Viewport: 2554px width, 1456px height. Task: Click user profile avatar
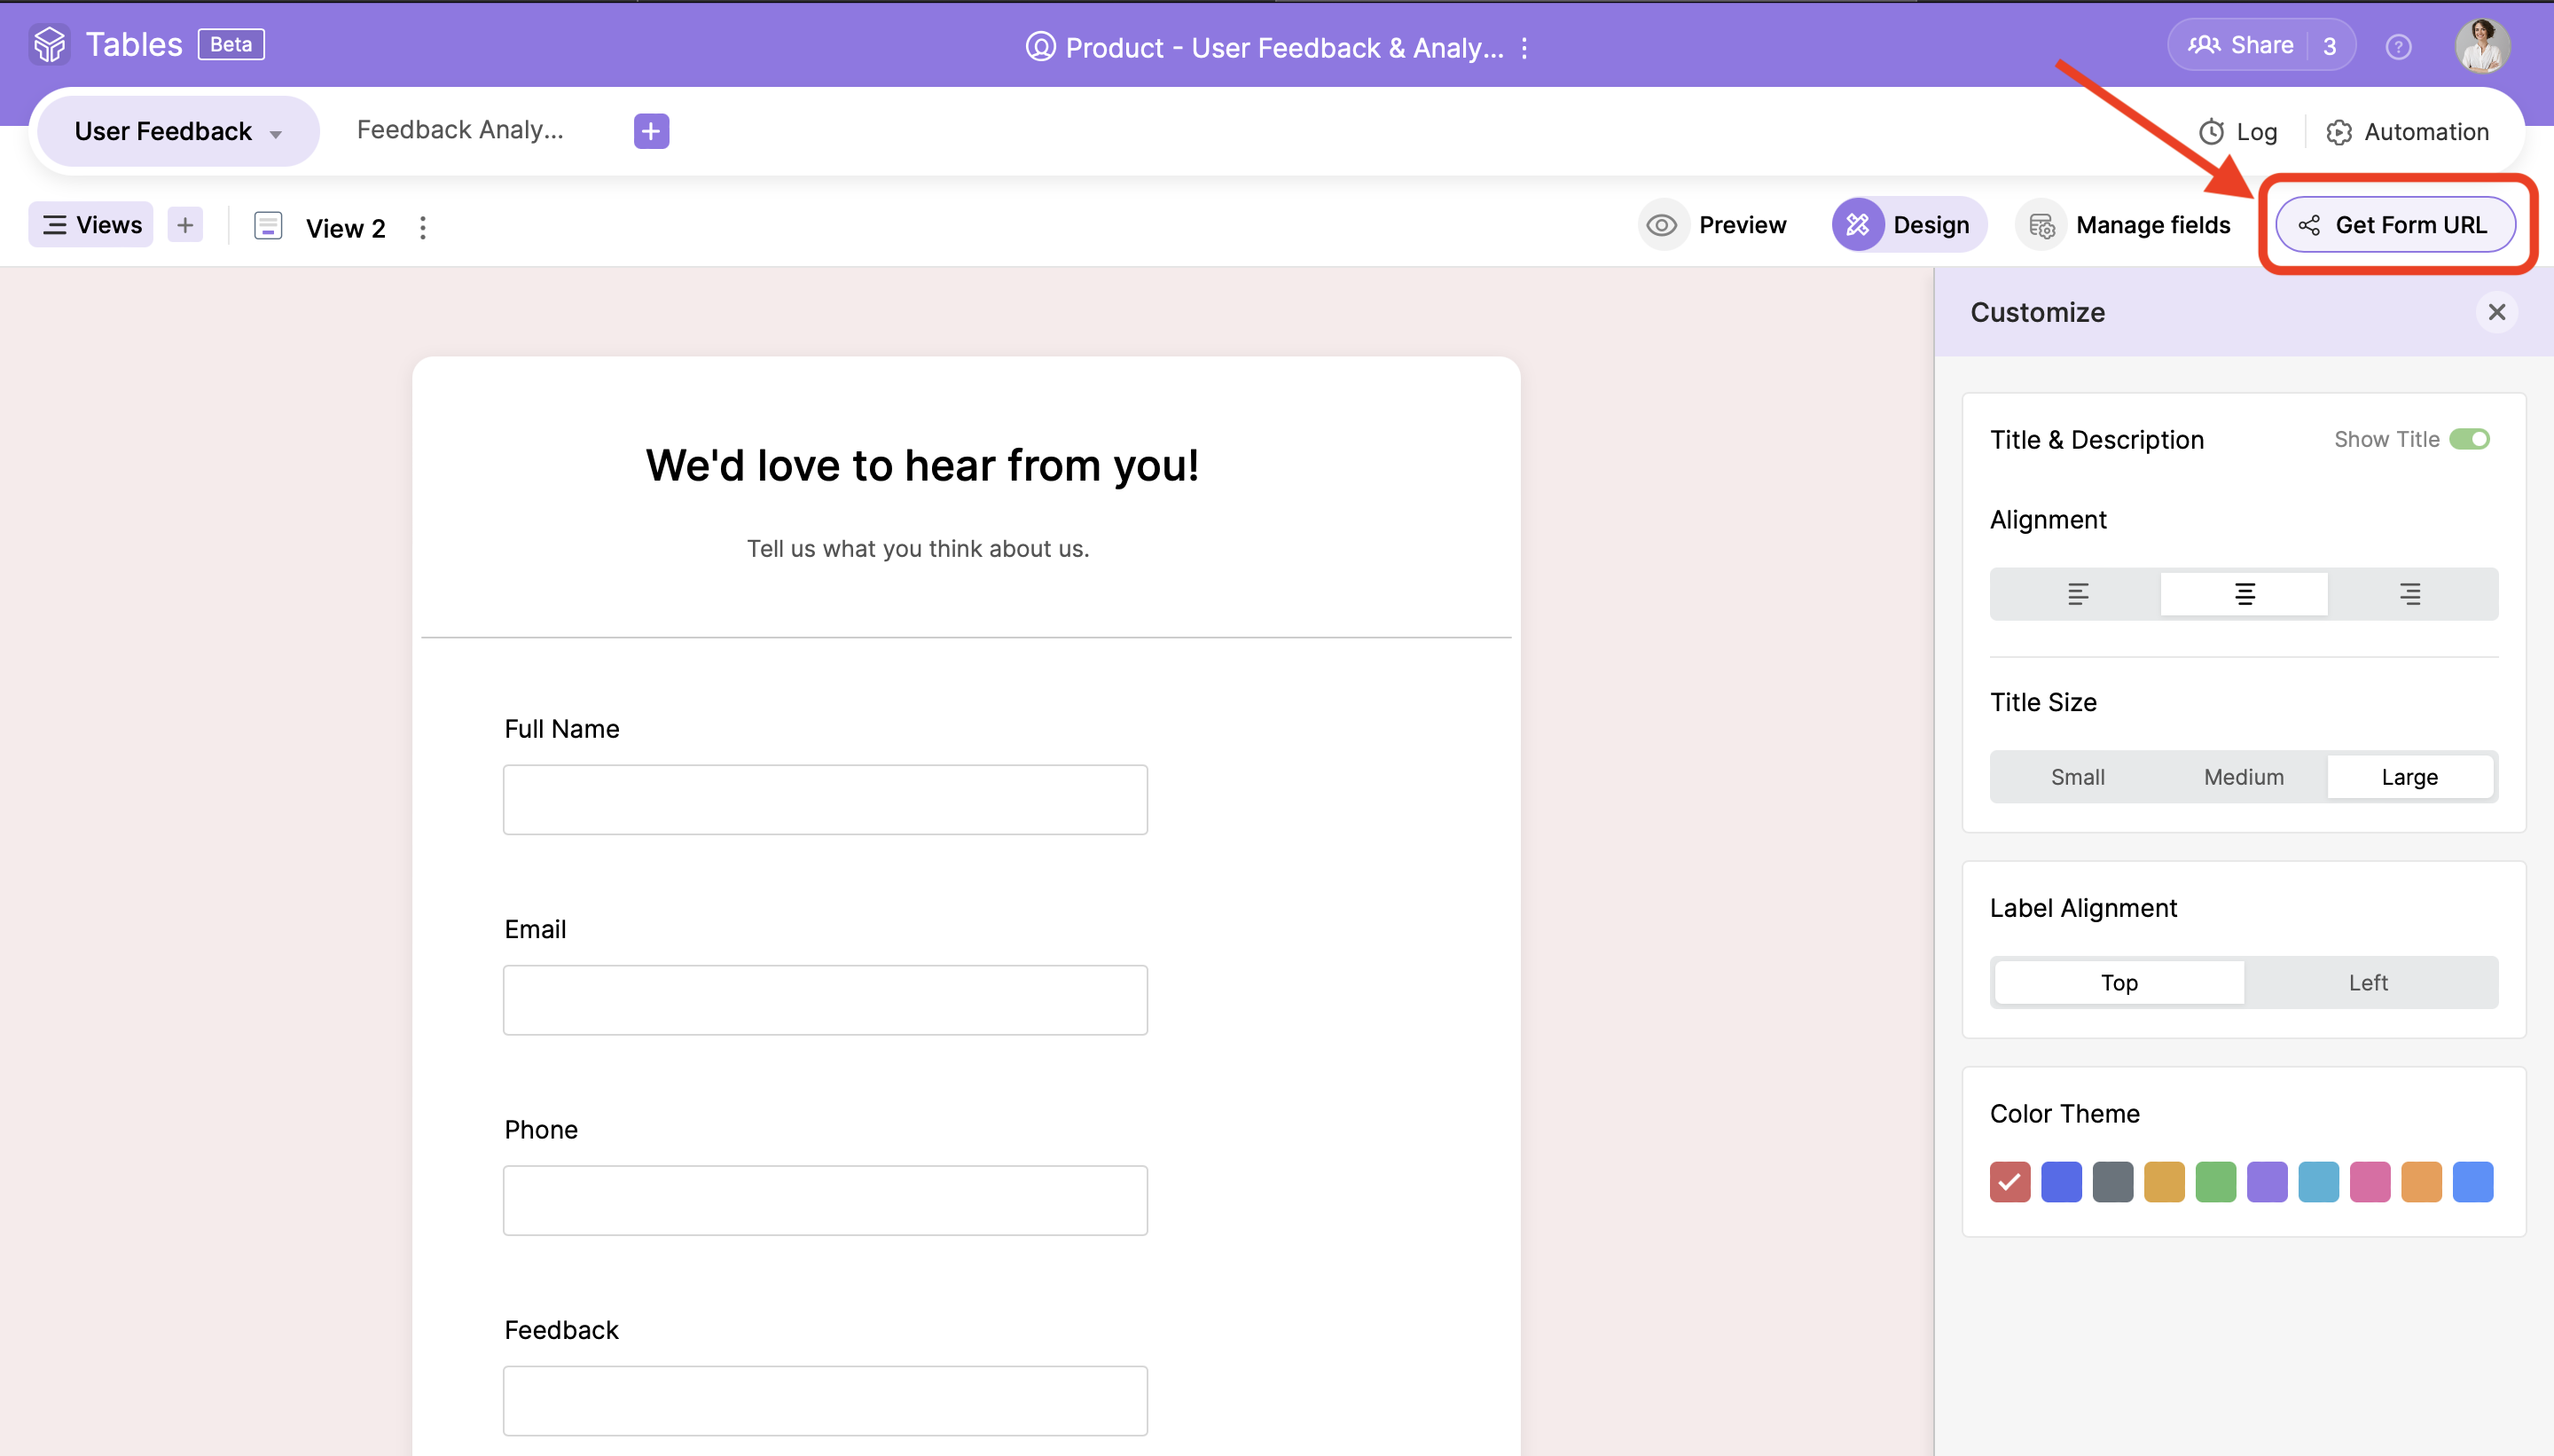[2481, 46]
